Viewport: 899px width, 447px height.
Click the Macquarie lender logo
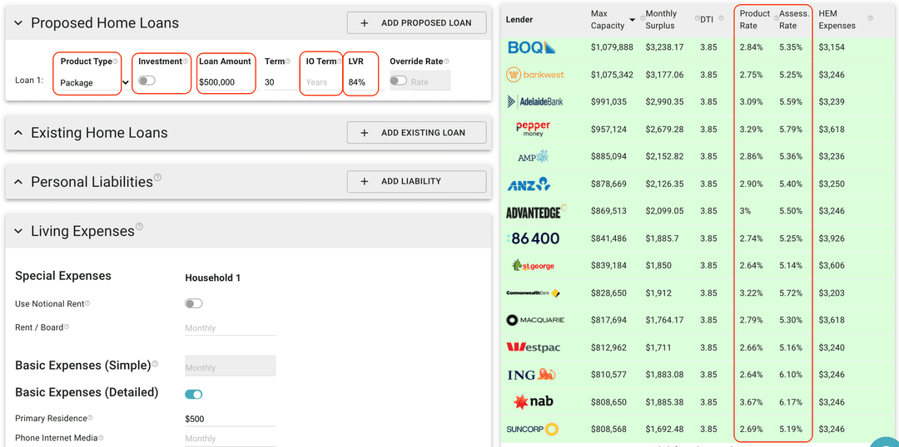pyautogui.click(x=535, y=320)
